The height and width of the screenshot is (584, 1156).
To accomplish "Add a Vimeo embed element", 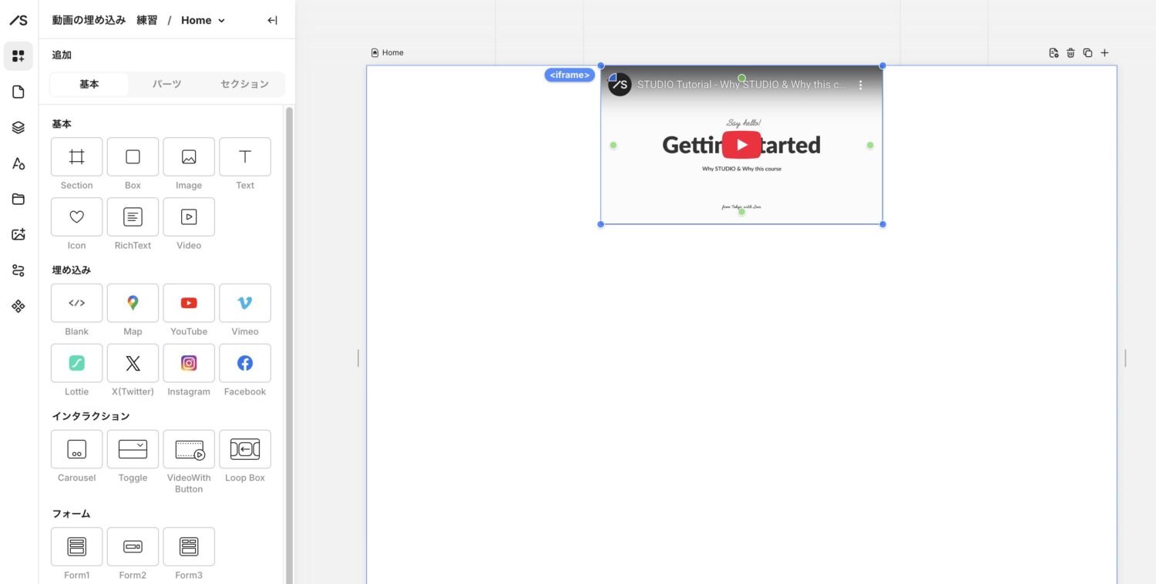I will click(x=245, y=303).
